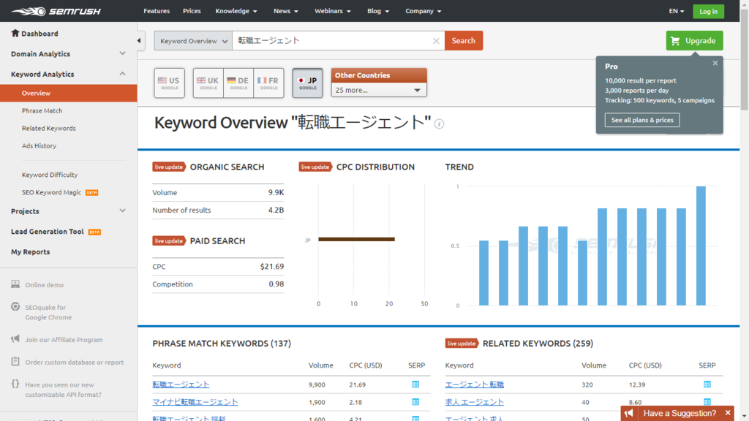Click the tallest last bar in Trend chart

point(701,246)
